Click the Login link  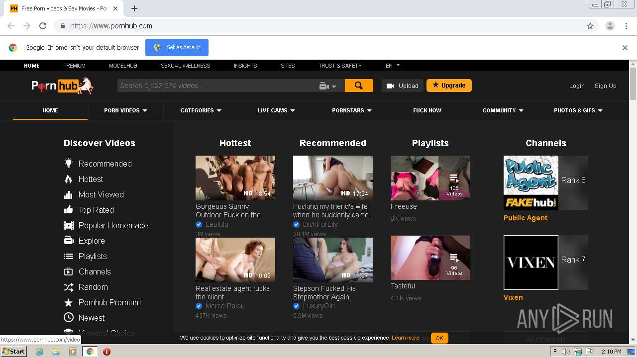(x=577, y=86)
